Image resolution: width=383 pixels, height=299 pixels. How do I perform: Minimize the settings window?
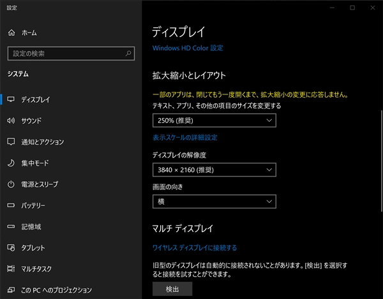pos(332,8)
